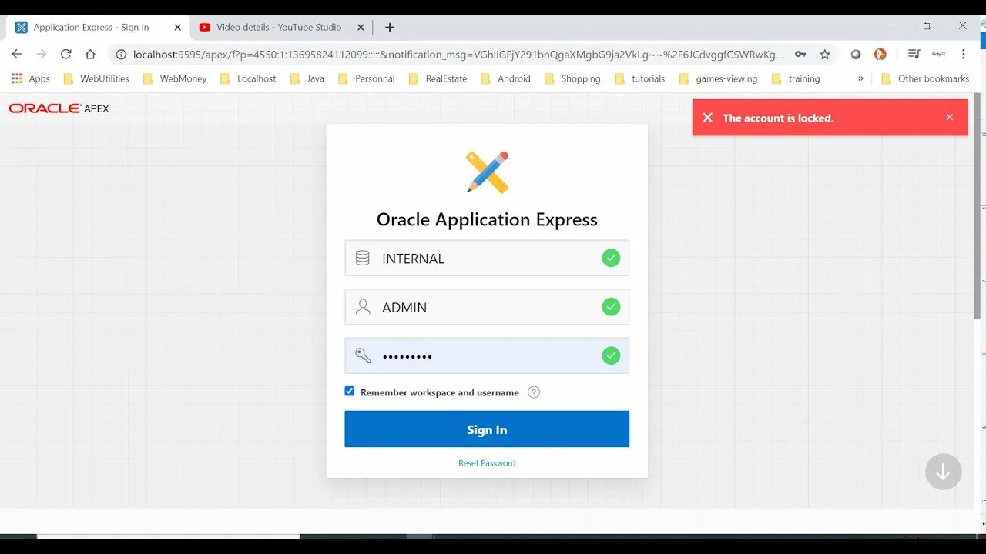Open a new browser tab
Viewport: 986px width, 554px height.
pos(390,27)
